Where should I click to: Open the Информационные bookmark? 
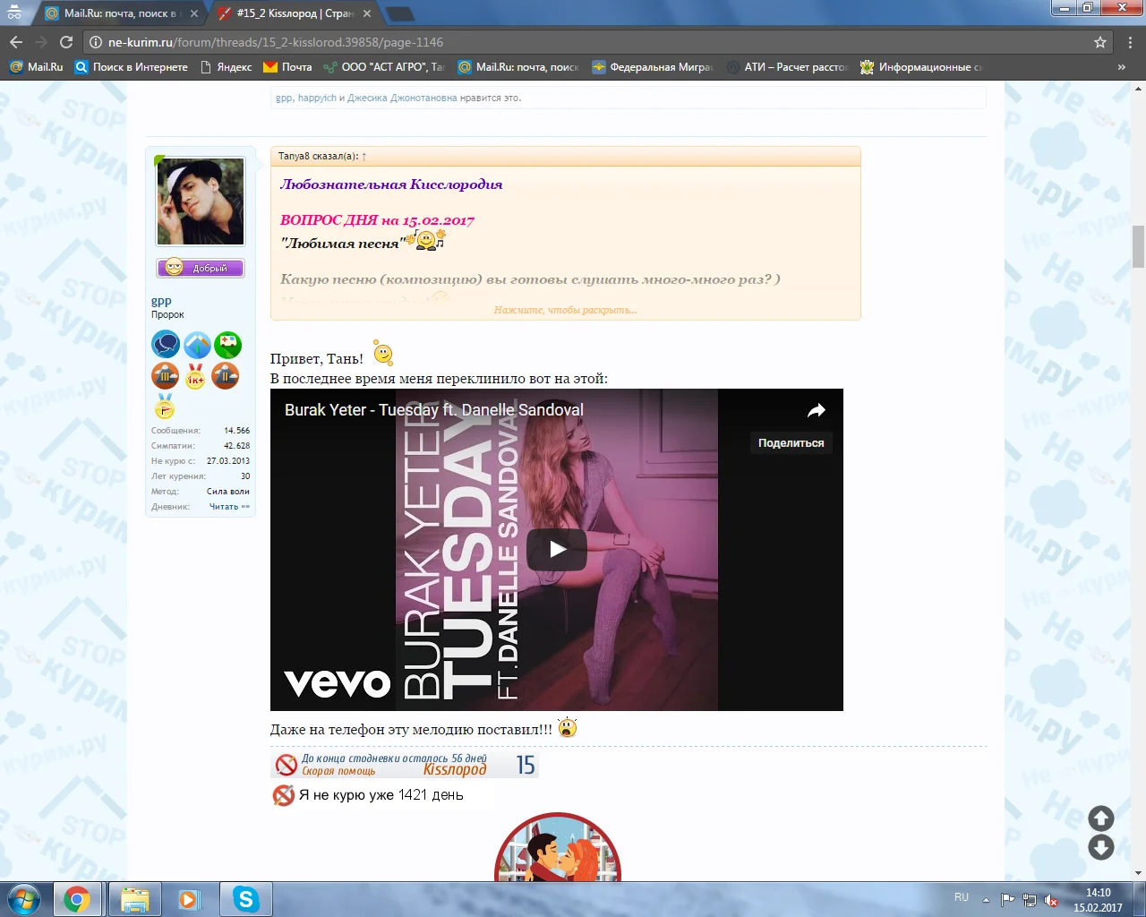point(921,67)
